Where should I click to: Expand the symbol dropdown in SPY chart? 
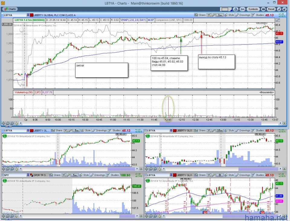tap(28, 175)
